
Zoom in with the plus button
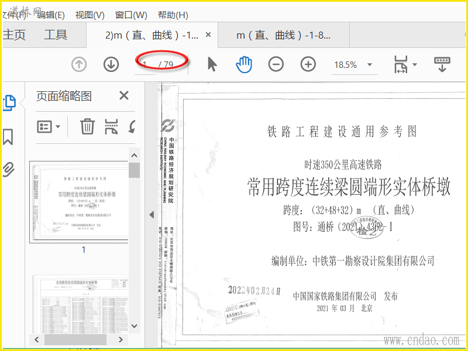coord(308,64)
